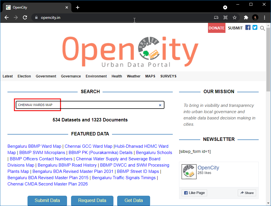The height and width of the screenshot is (206, 271).
Task: Expand the tab search dropdown arrow
Action: tap(225, 7)
